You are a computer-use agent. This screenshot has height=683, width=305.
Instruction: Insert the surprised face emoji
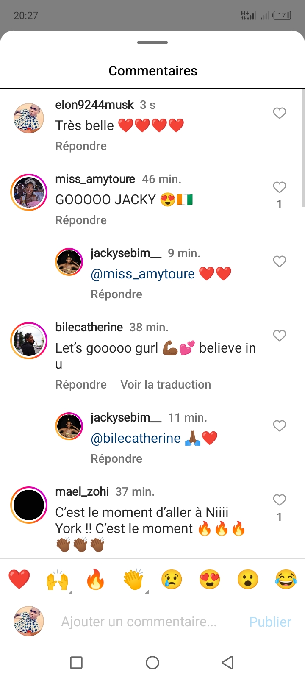(x=248, y=579)
